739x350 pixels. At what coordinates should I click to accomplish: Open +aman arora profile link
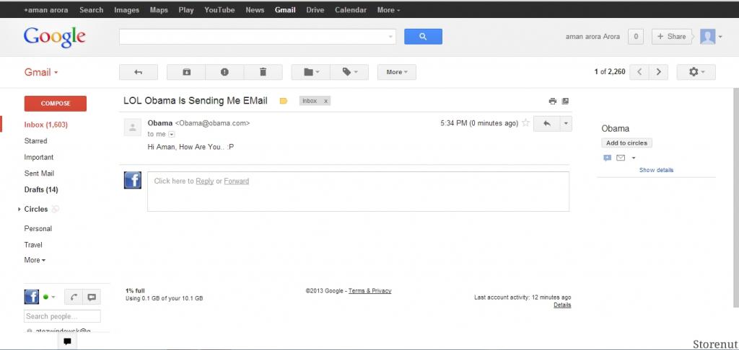tap(46, 10)
